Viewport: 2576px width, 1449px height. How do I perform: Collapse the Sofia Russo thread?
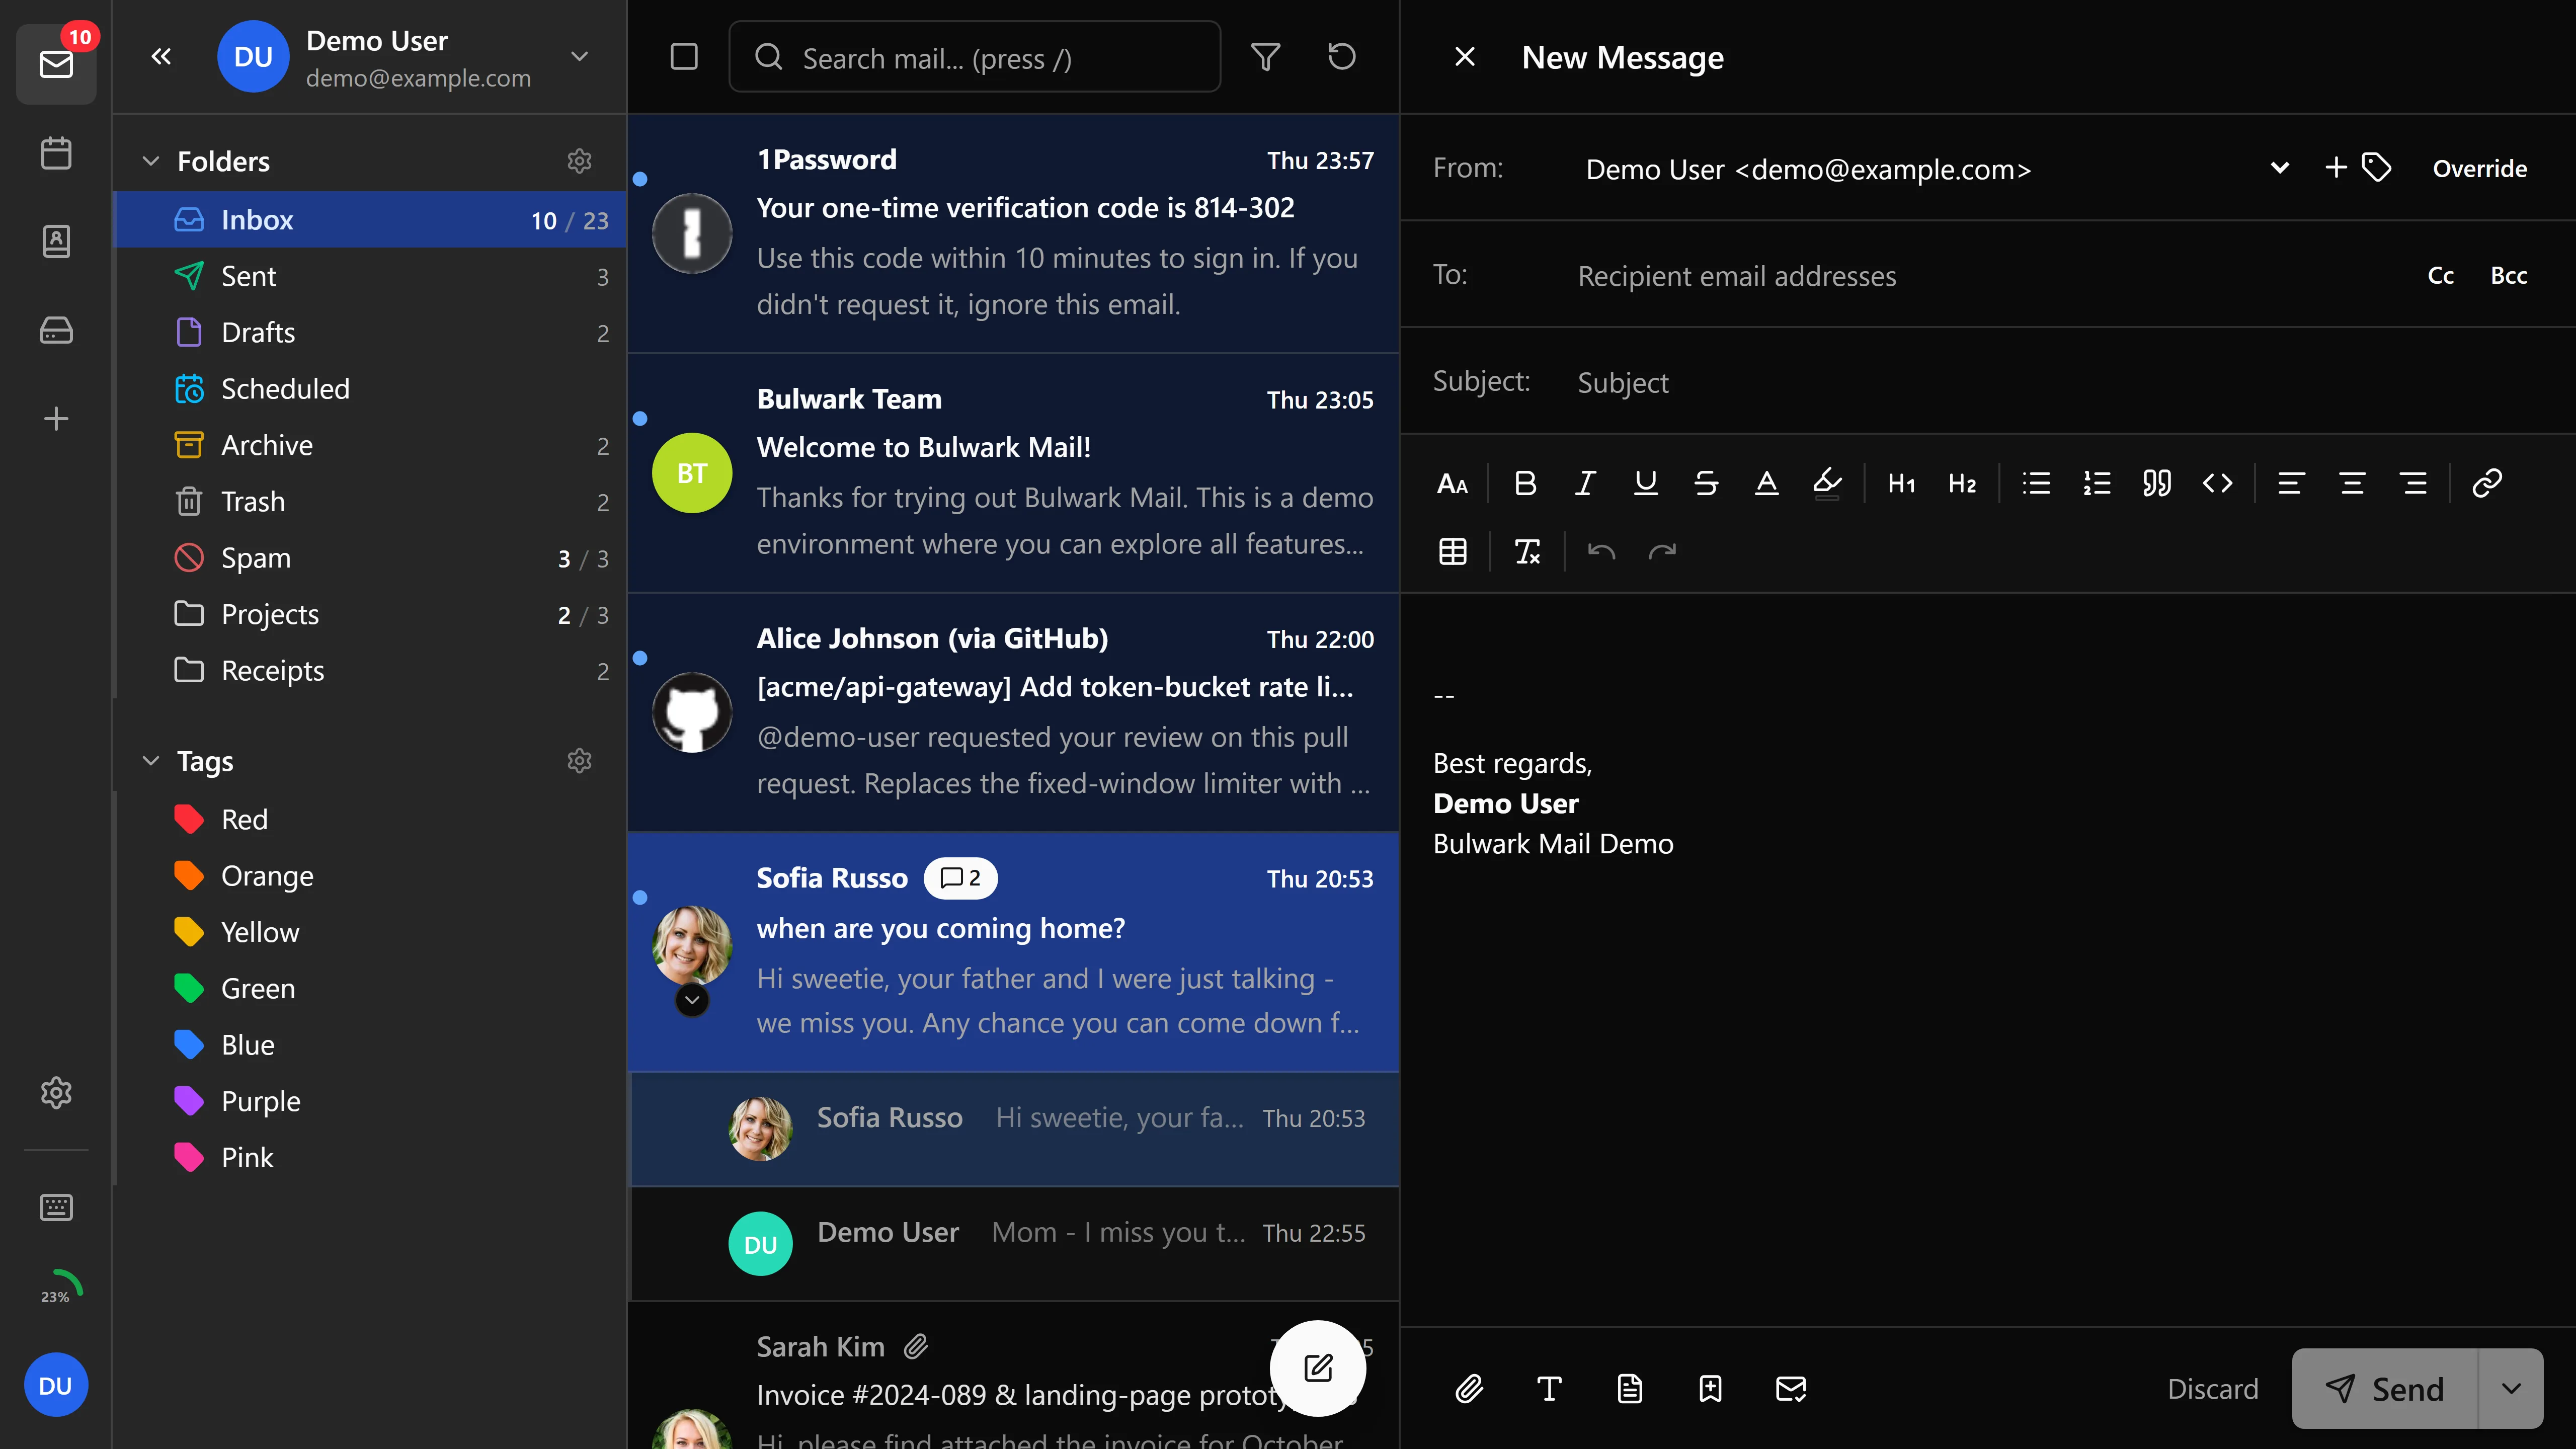click(x=692, y=1000)
